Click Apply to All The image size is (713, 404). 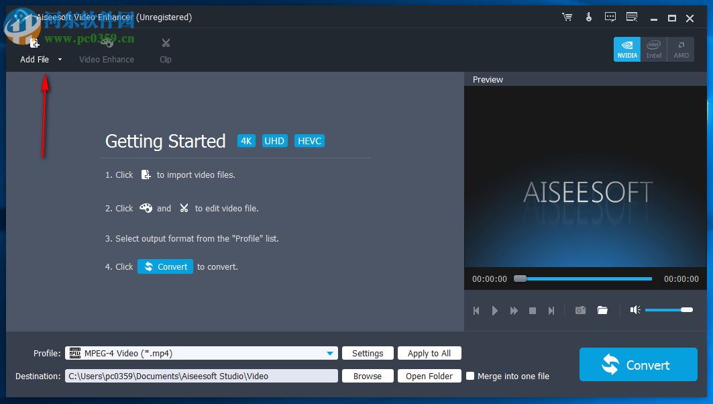[x=429, y=353]
